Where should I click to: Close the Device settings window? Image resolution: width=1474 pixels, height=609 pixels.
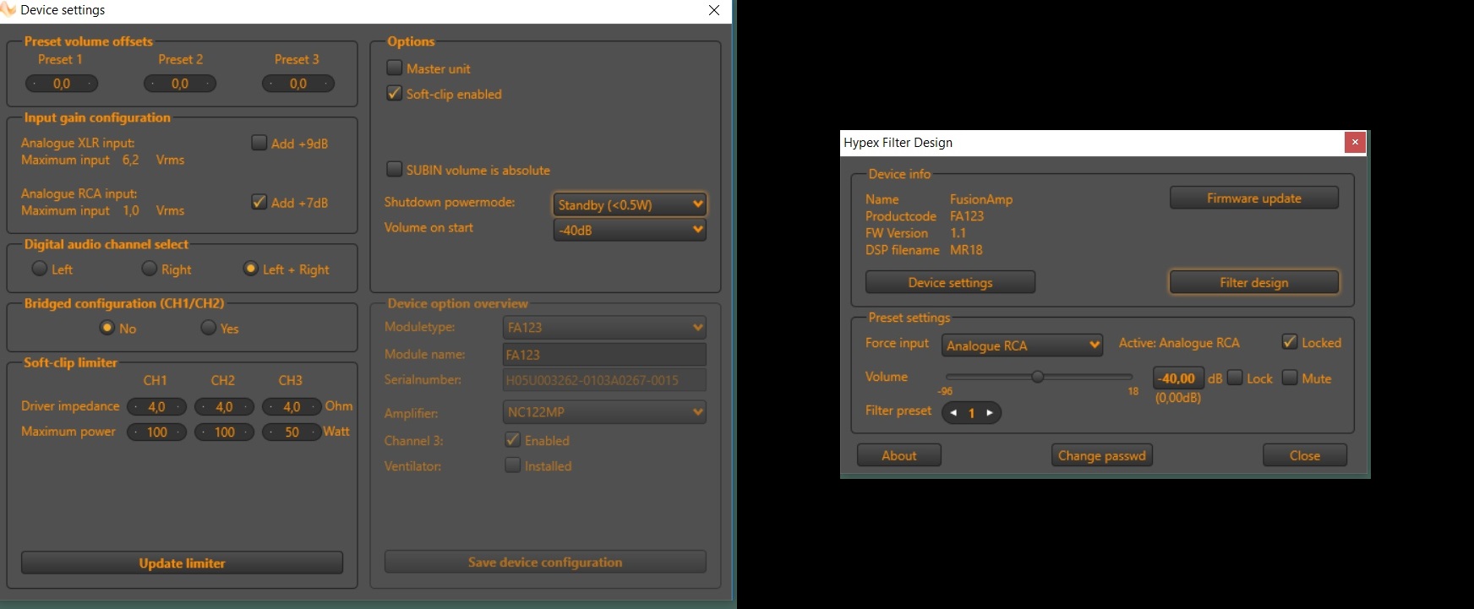tap(714, 10)
